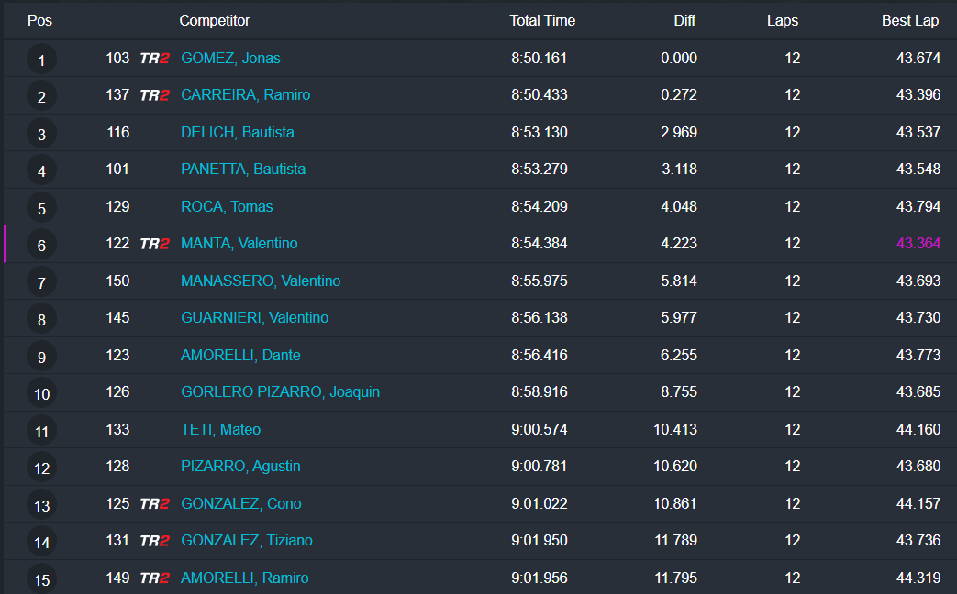This screenshot has width=957, height=594.
Task: Click the MANASSERO, Valentino name link
Action: click(x=261, y=280)
